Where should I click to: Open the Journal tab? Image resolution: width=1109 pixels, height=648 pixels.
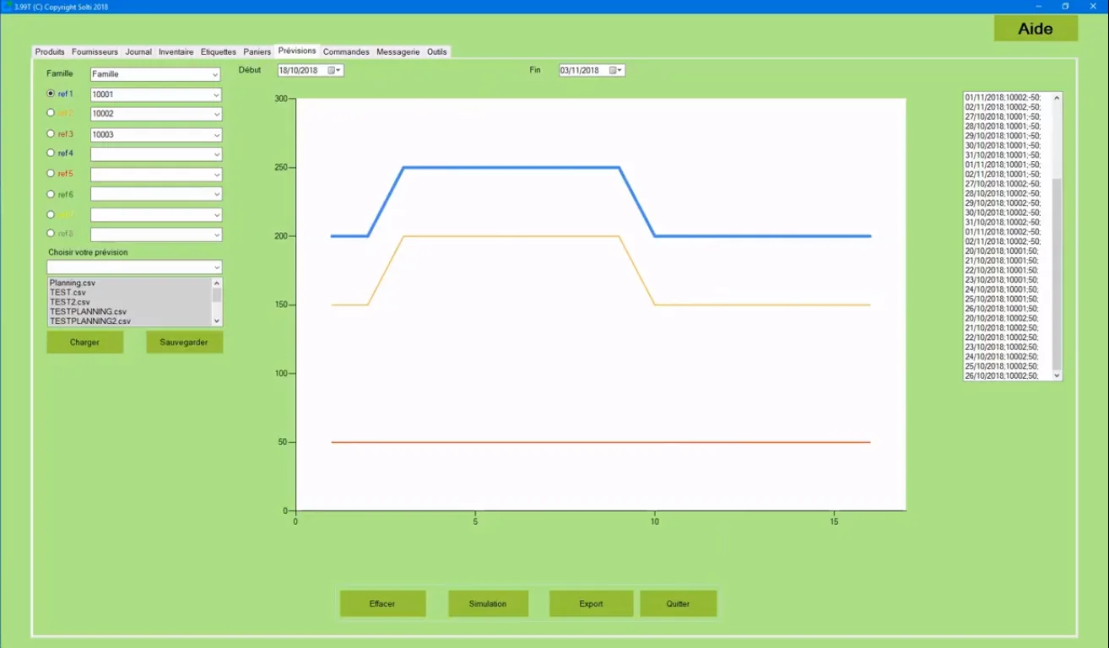coord(138,51)
